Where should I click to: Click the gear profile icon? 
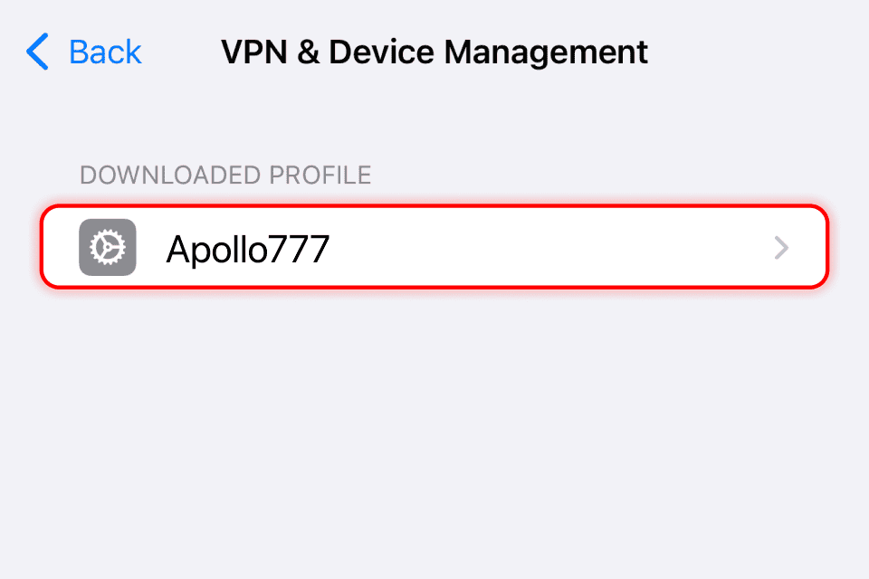click(x=108, y=247)
